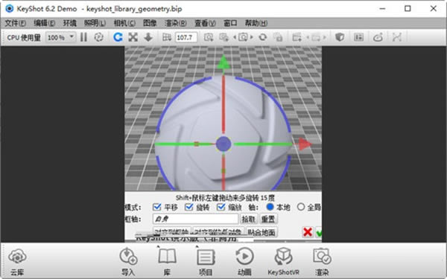Select the dolly camera down-arrow icon

(148, 37)
